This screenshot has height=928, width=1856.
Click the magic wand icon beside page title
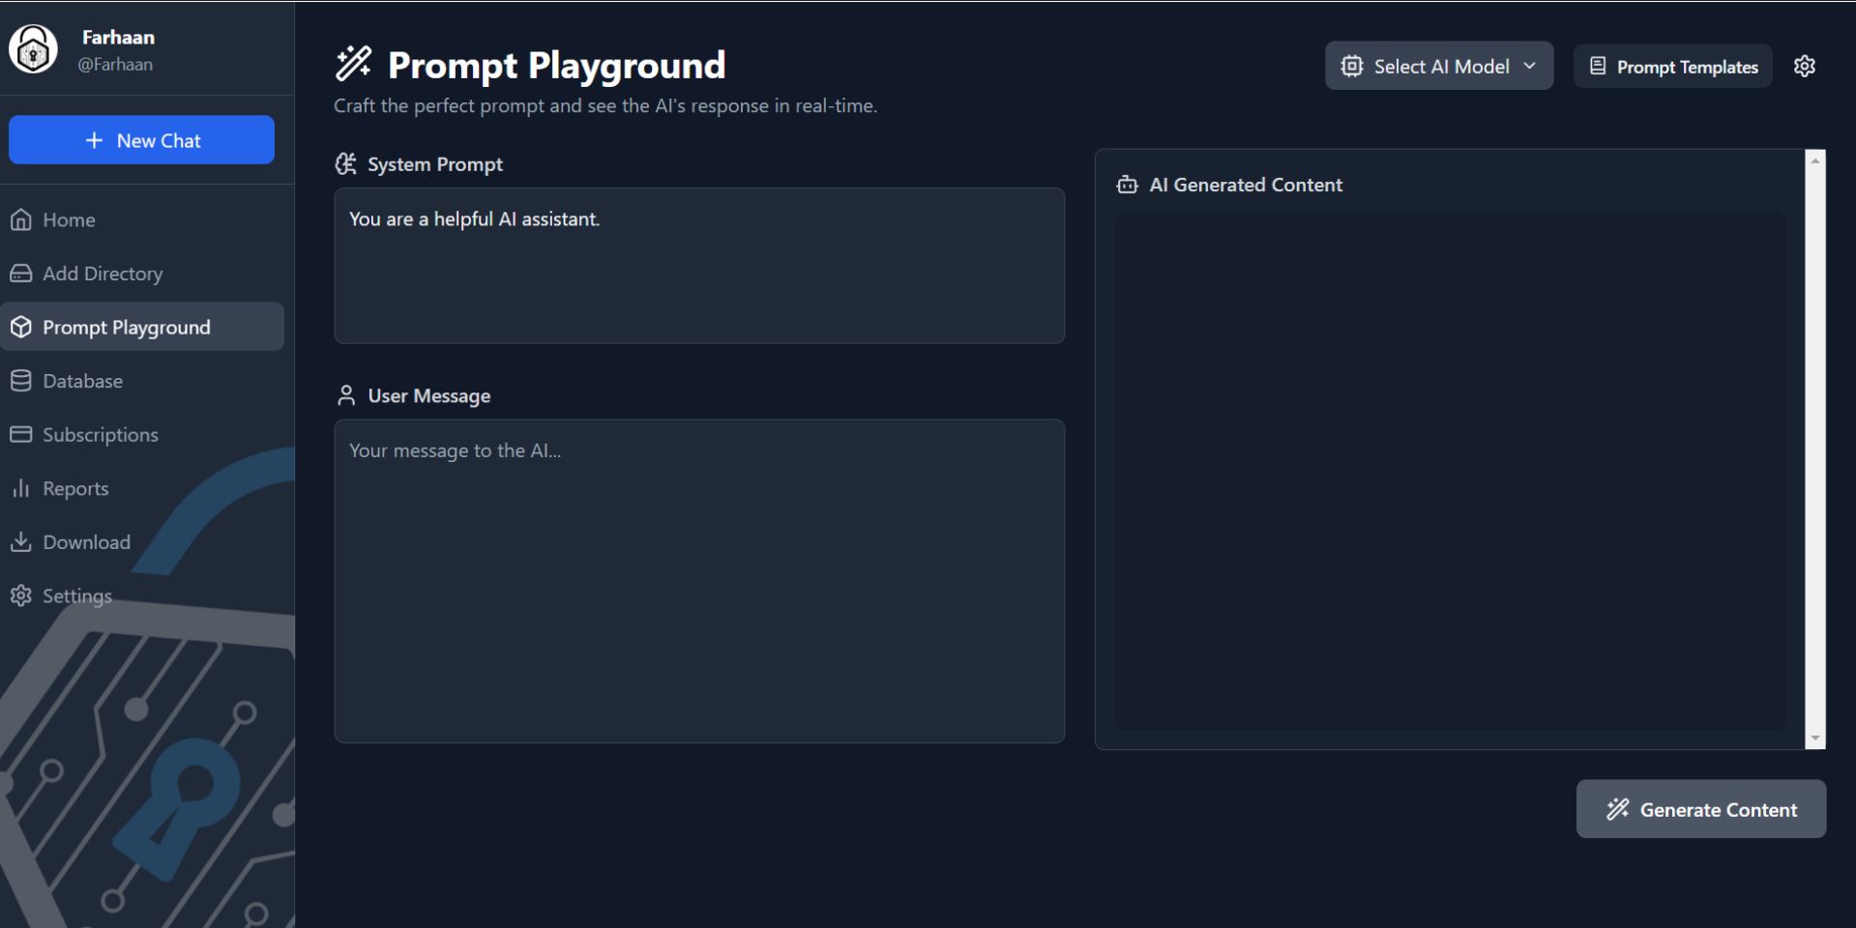(x=353, y=64)
